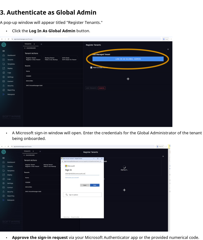The width and height of the screenshot is (203, 240).
Task: Expand hamburger menu in upper screenshot's sidebar
Action: pos(3,51)
